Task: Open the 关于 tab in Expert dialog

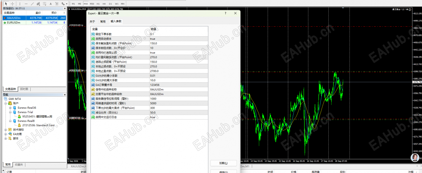Action: 92,21
